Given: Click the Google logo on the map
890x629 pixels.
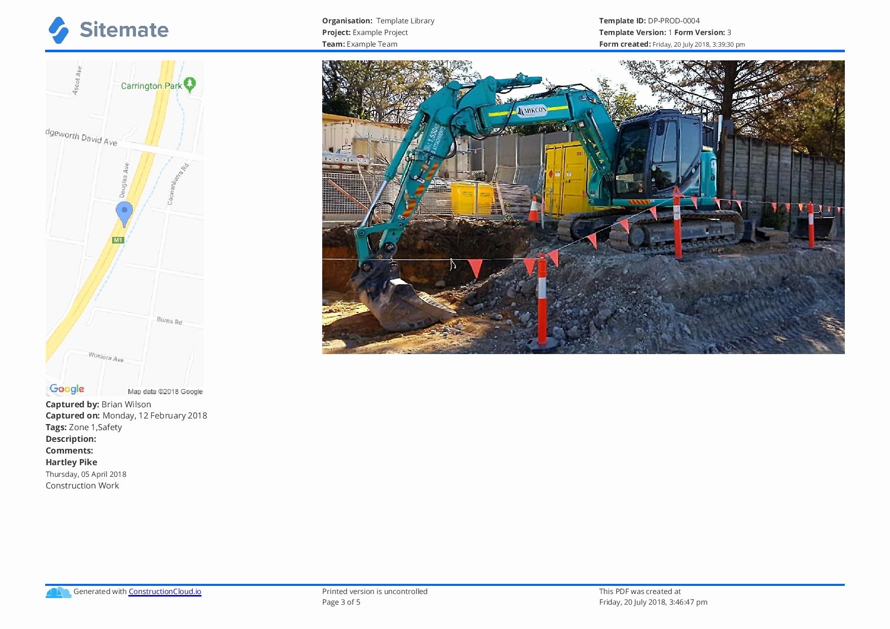Looking at the screenshot, I should click(x=66, y=389).
